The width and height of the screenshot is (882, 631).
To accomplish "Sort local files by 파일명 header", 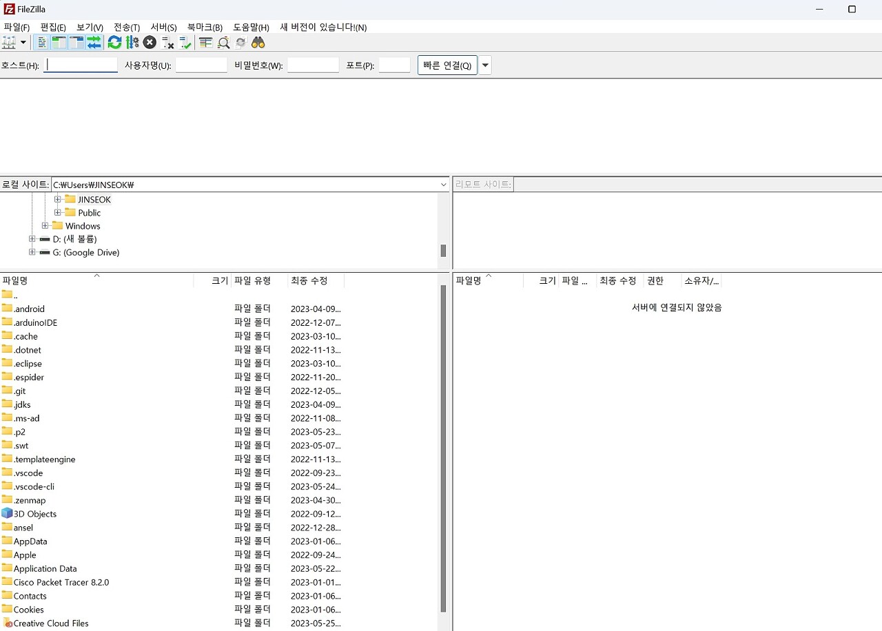I will [x=96, y=280].
